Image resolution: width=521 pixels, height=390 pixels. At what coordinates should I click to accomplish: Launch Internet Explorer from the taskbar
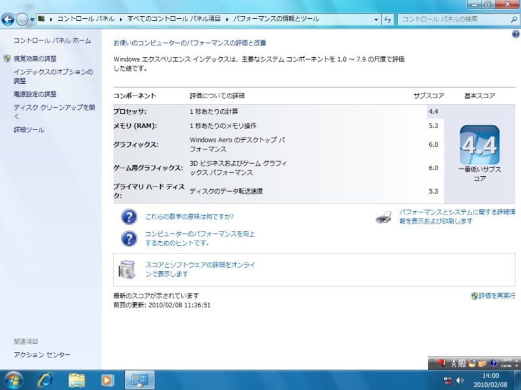[46, 380]
